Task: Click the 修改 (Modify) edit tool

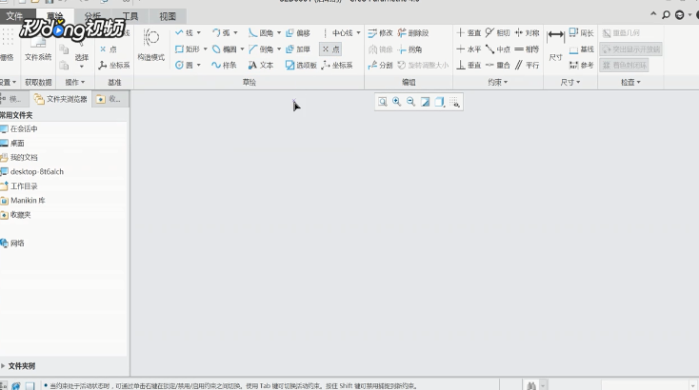Action: click(380, 33)
